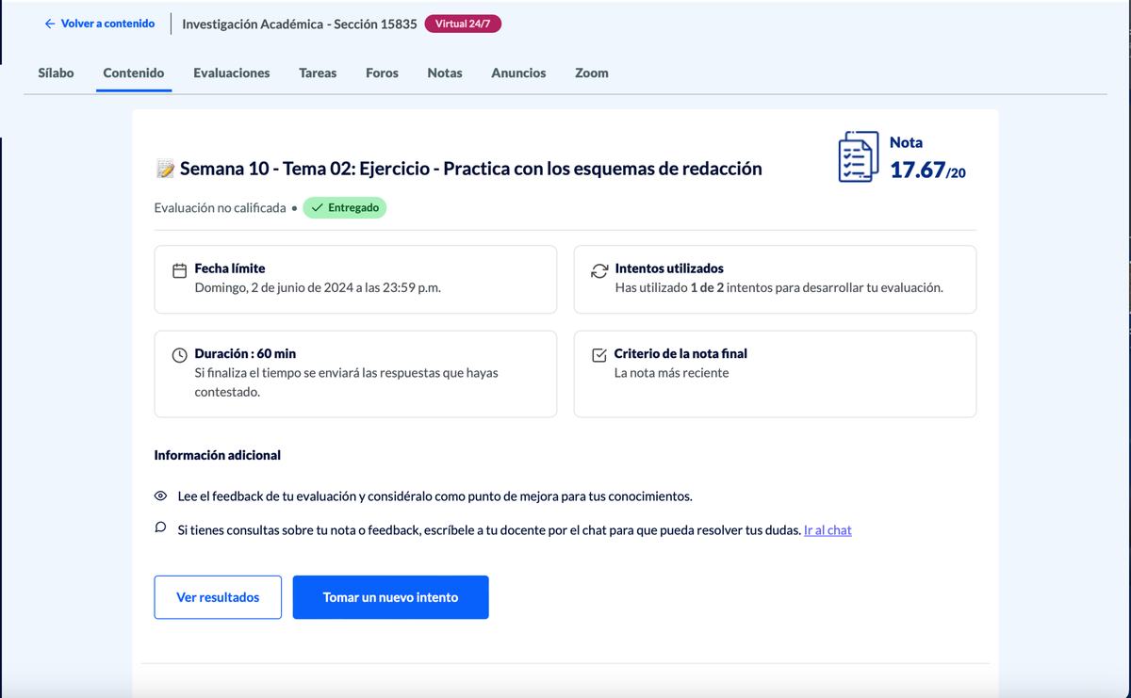Follow the Ir al chat link

click(827, 529)
